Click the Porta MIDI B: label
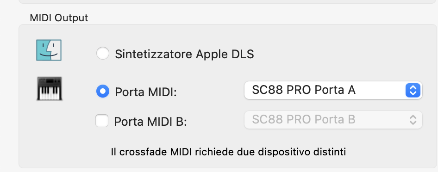This screenshot has height=172, width=438. pos(150,122)
